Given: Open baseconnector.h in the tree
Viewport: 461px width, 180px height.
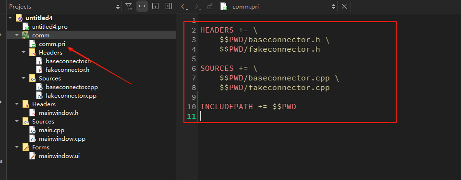Looking at the screenshot, I should coord(68,61).
